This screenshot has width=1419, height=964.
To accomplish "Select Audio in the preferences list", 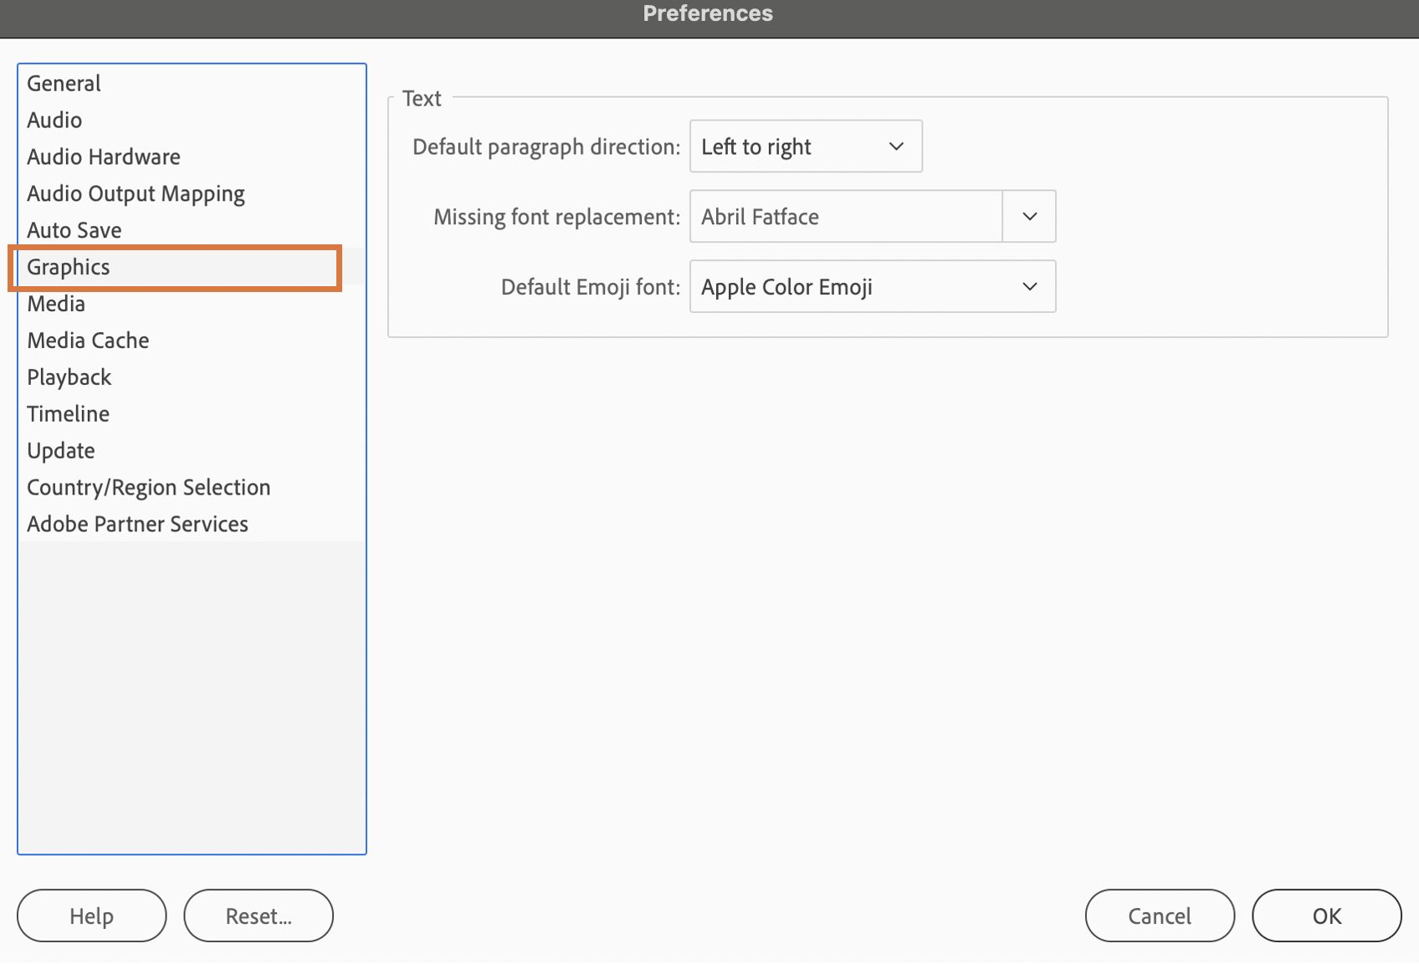I will (55, 120).
